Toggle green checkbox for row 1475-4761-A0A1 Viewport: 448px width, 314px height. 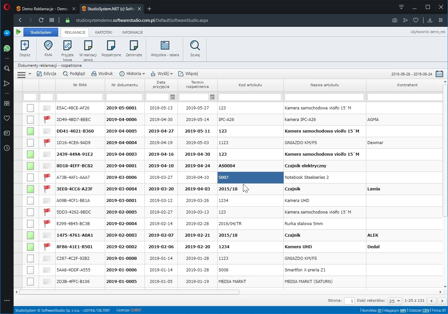tap(30, 235)
